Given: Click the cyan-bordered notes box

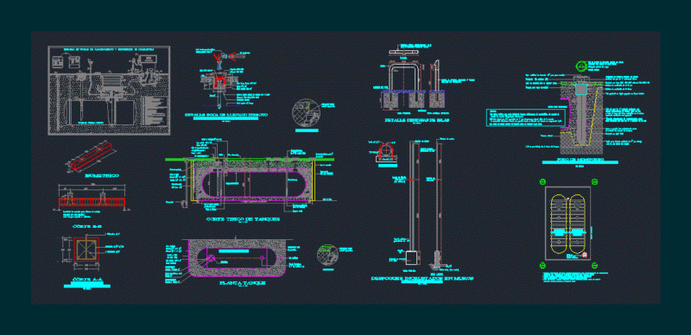Looking at the screenshot, I should (x=526, y=117).
